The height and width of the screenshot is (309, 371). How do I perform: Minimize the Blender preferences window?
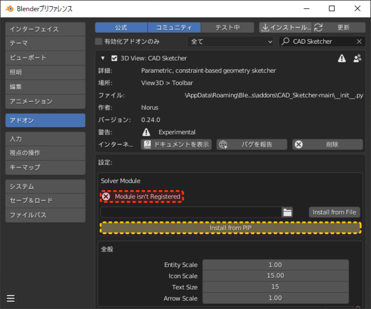point(306,9)
